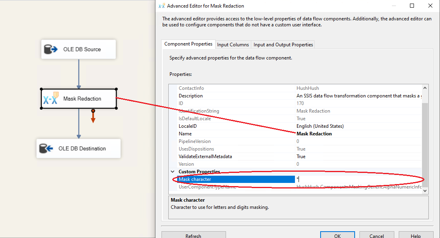Close the Advanced Editor dialog

431,6
